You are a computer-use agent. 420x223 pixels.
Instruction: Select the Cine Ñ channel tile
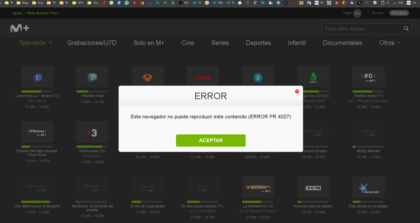[x=148, y=187]
